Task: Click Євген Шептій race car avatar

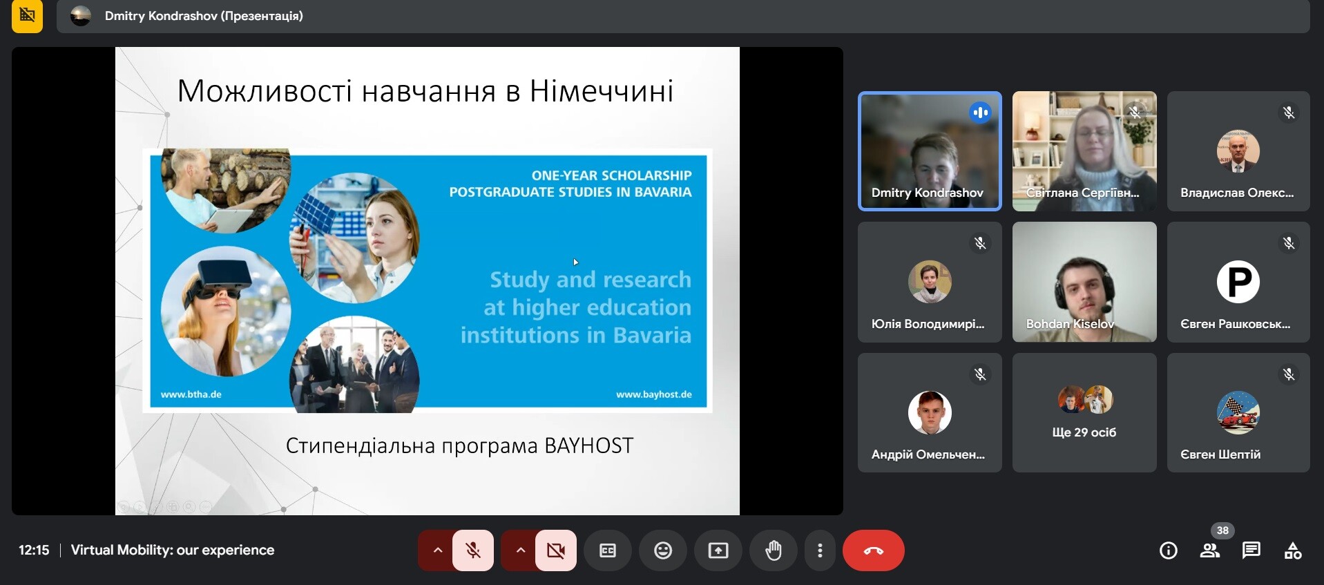Action: [x=1238, y=412]
